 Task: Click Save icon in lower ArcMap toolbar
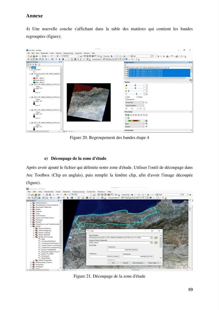[x=36, y=195]
